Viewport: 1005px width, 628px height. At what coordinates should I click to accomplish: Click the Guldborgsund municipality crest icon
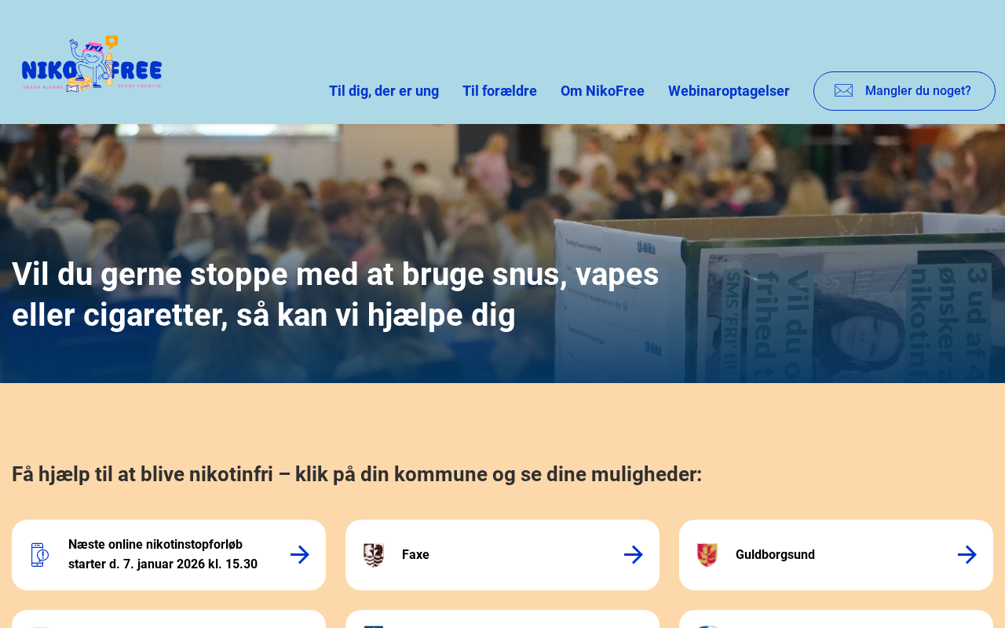(707, 555)
